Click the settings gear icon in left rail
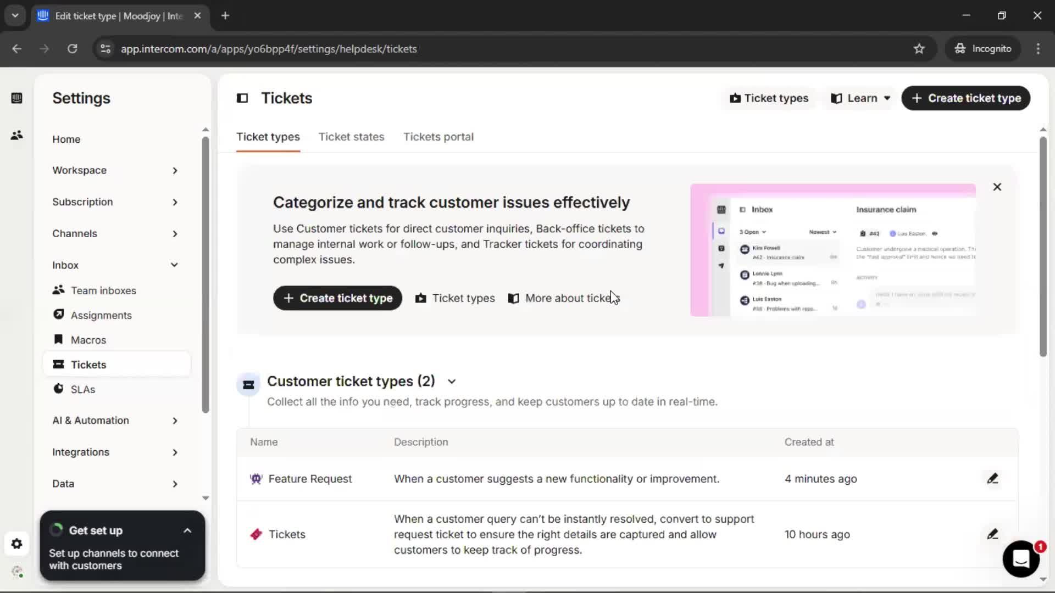This screenshot has height=593, width=1055. click(x=16, y=544)
